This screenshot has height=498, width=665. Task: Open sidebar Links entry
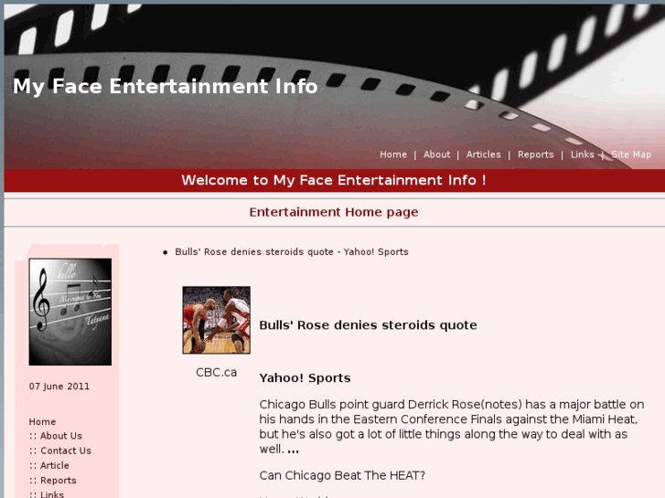pos(52,494)
